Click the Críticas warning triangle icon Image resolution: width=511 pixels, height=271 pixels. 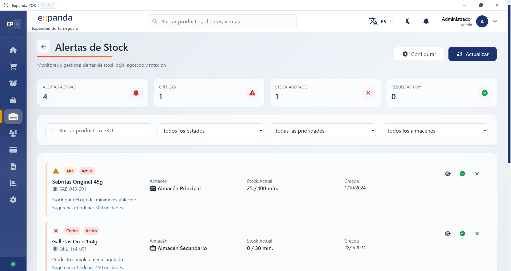click(252, 93)
